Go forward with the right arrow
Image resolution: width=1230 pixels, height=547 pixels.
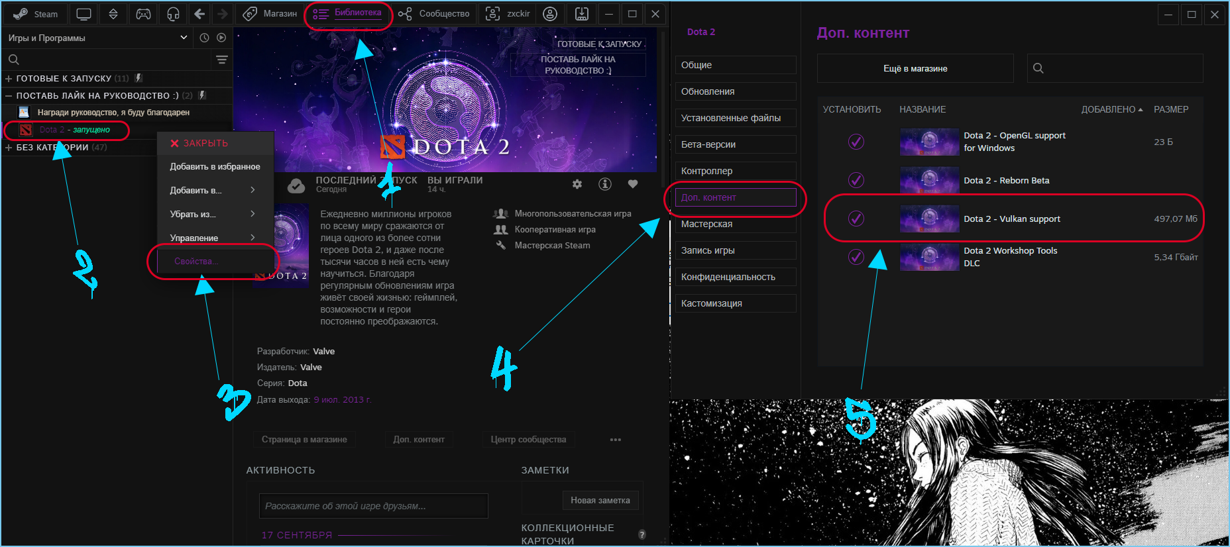pos(223,14)
